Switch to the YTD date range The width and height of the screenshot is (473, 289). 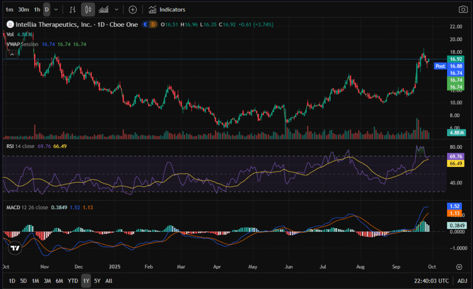point(73,281)
